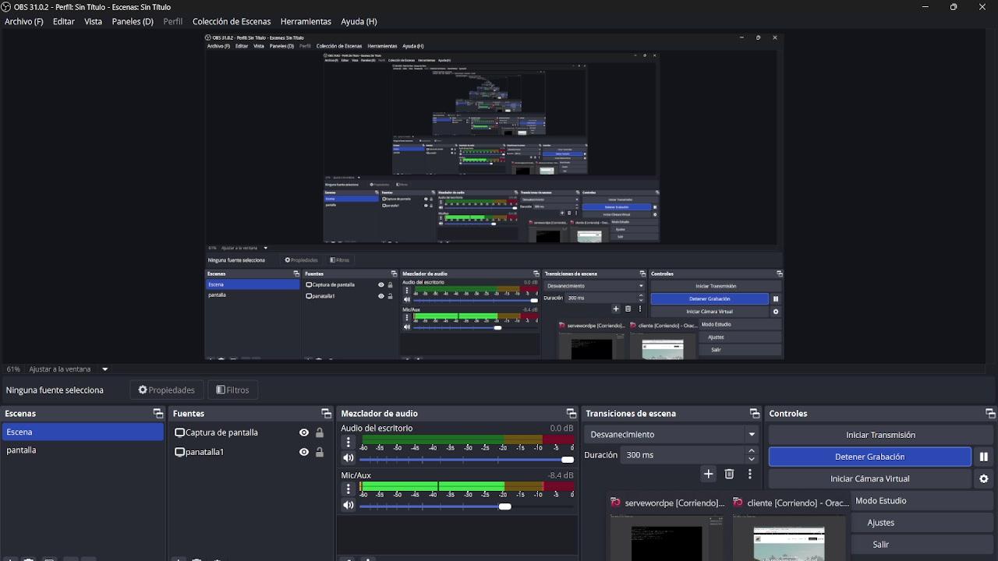998x561 pixels.
Task: Hide the panatalla1 source with eye icon
Action: pos(304,452)
